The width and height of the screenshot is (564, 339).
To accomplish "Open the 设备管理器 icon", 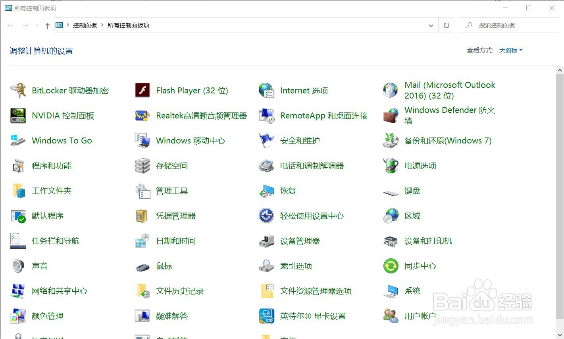I will (267, 241).
